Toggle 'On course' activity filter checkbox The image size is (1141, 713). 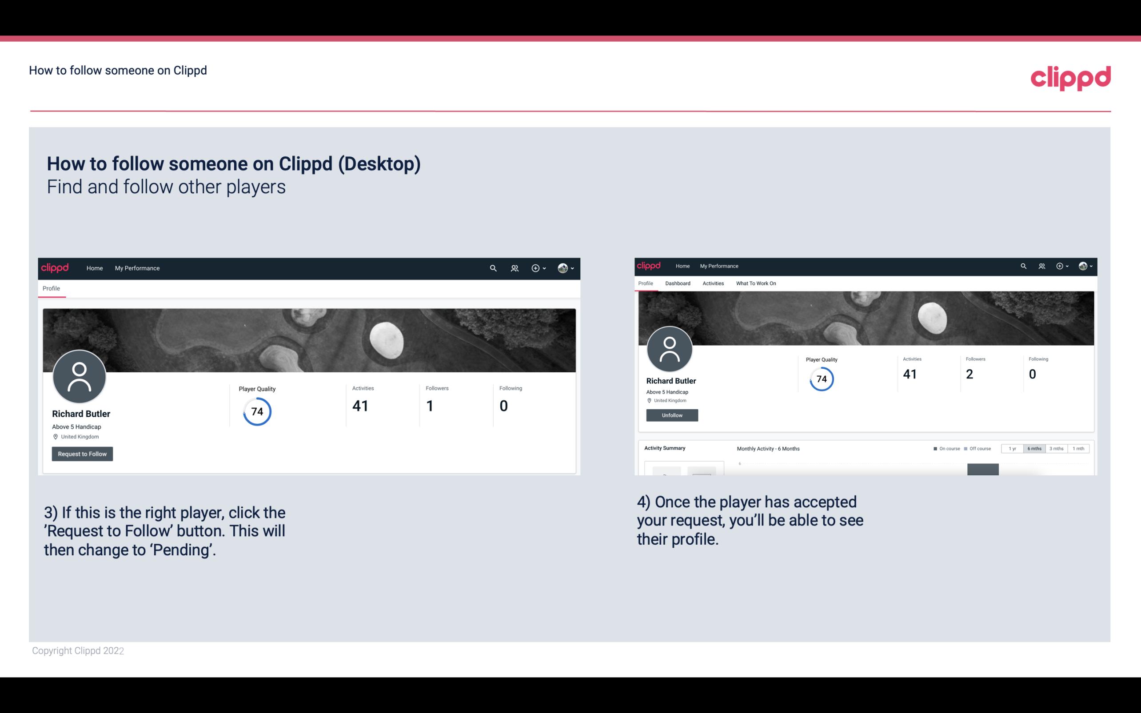936,449
